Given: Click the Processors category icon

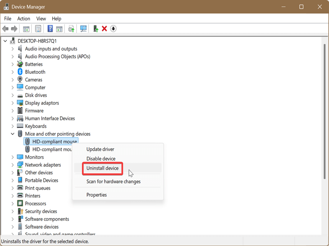Looking at the screenshot, I should pyautogui.click(x=20, y=203).
